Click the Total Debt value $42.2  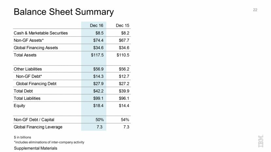point(98,91)
